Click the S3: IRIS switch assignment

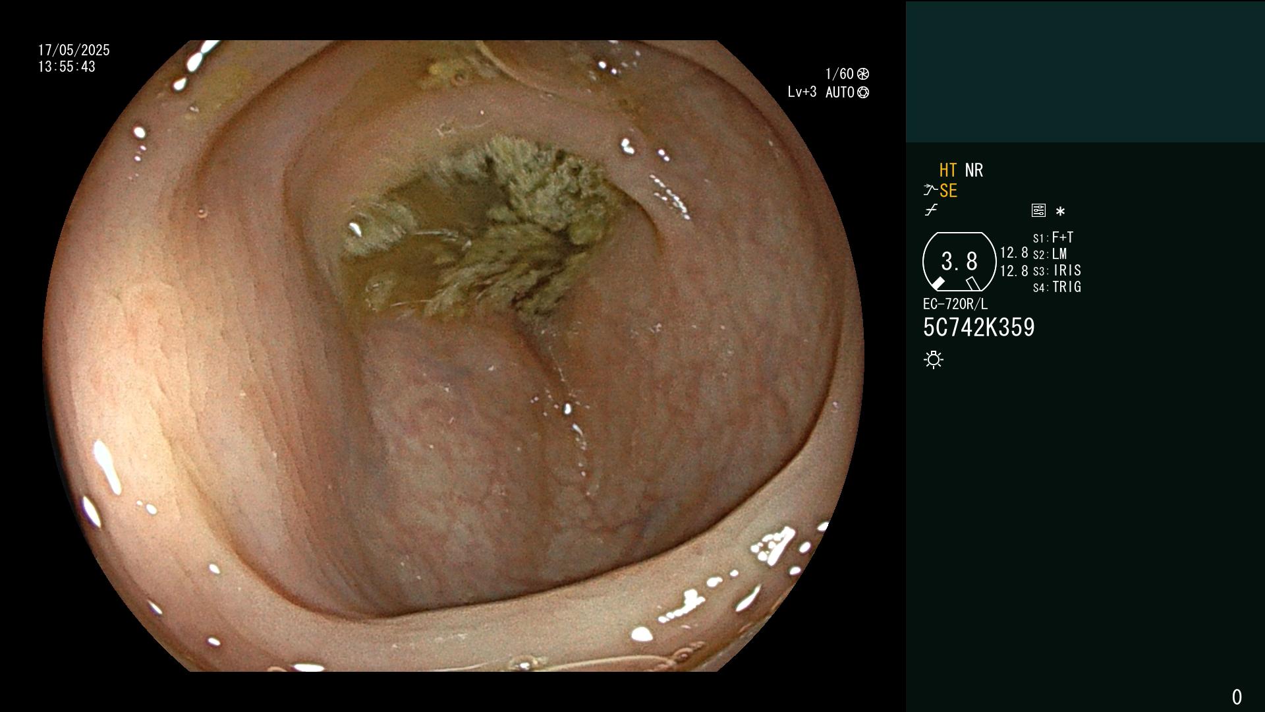[1057, 270]
